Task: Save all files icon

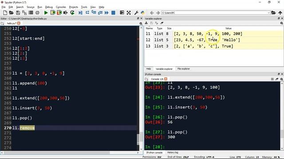Action: pos(24,13)
